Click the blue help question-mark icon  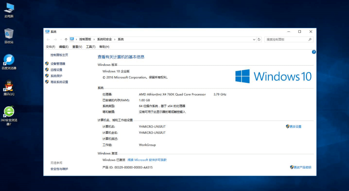314,52
